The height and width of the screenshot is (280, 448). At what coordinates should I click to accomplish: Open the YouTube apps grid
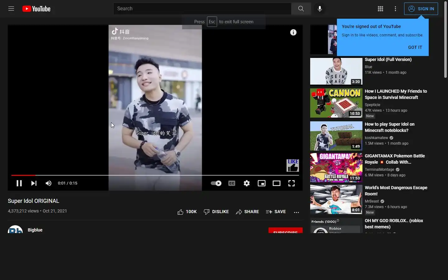(380, 9)
